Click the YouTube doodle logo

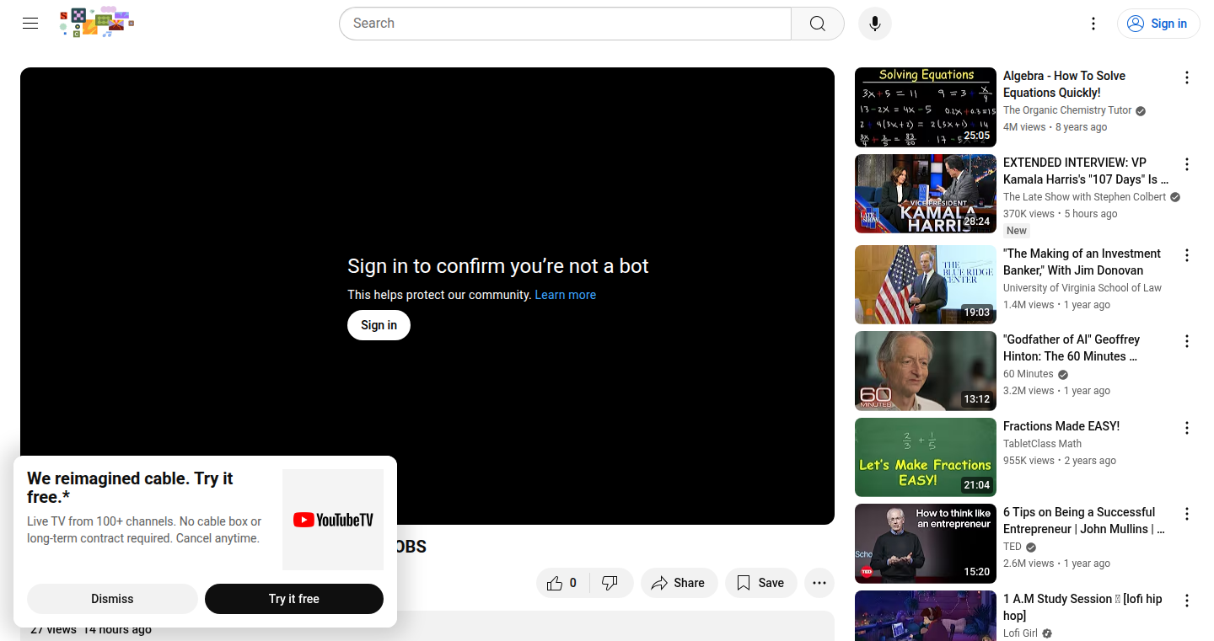coord(97,23)
